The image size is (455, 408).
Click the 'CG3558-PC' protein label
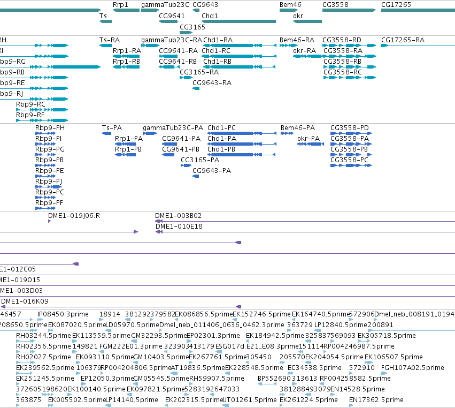point(349,161)
